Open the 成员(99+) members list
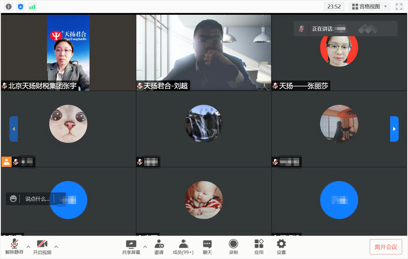 (x=183, y=246)
